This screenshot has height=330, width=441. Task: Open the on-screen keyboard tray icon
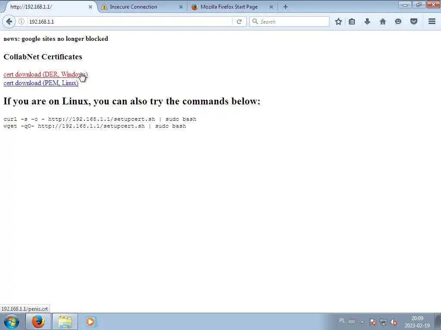tap(351, 321)
